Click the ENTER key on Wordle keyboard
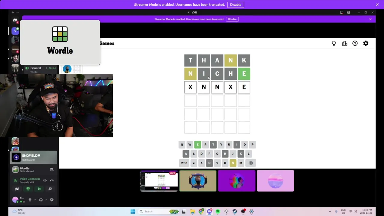 [x=184, y=163]
